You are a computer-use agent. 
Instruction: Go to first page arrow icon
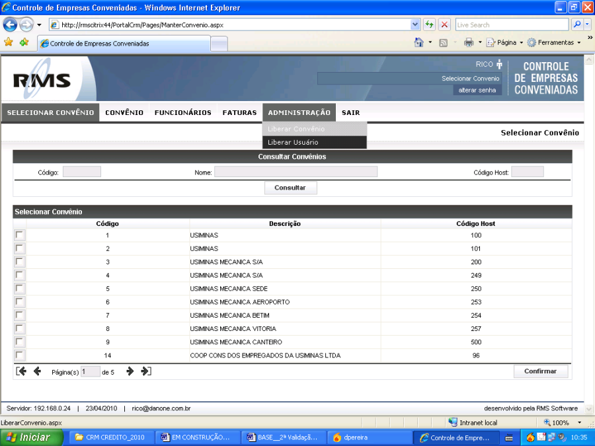21,371
